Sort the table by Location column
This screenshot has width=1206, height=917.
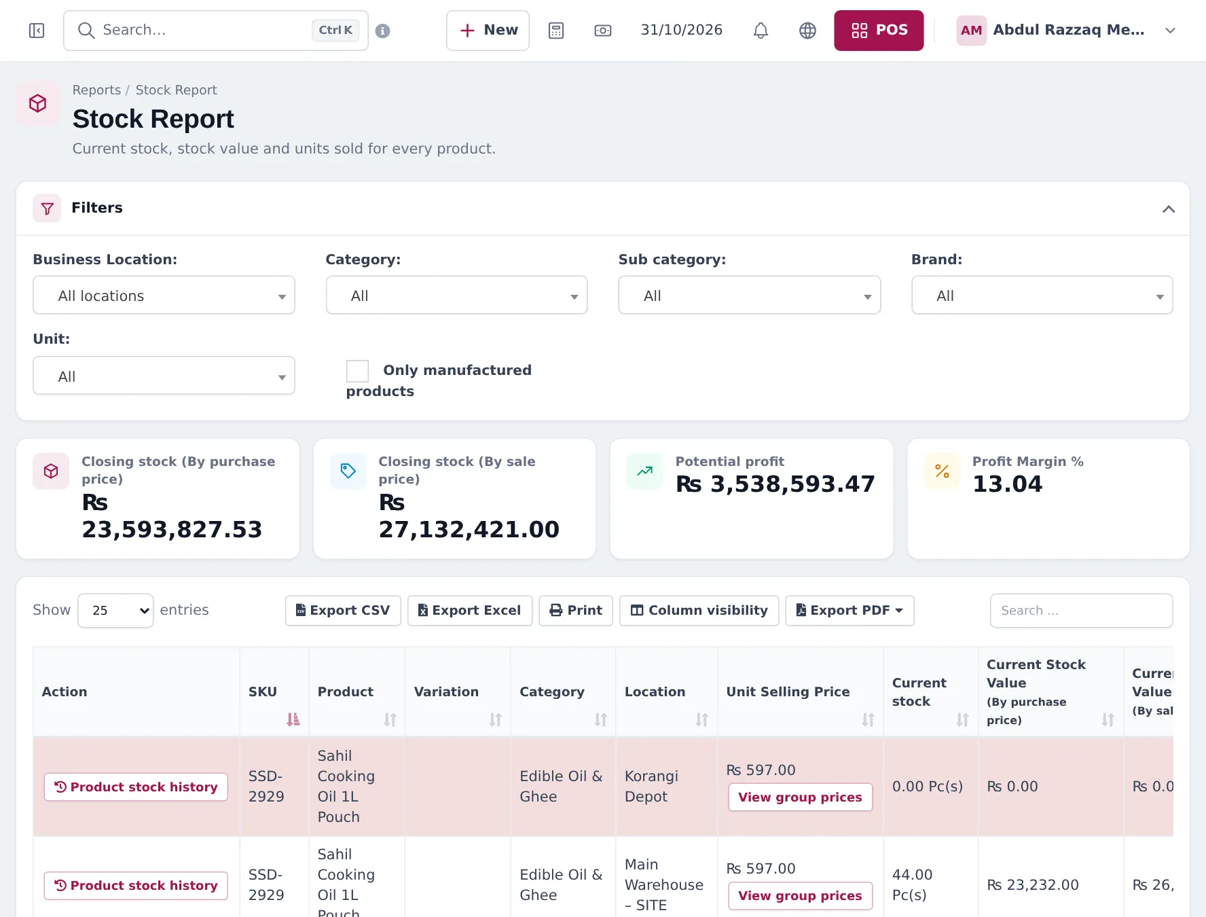[702, 719]
